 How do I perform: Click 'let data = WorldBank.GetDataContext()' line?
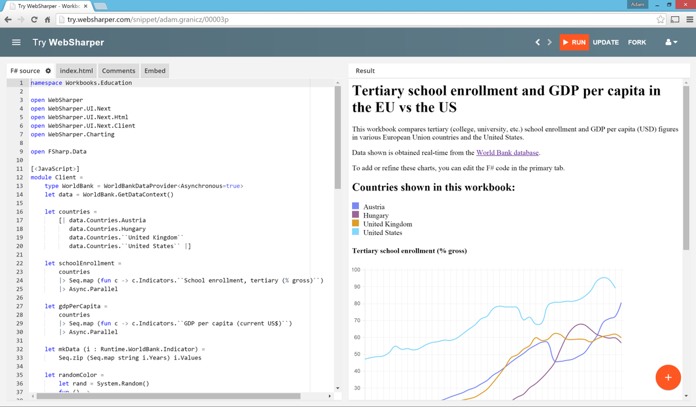pos(109,195)
